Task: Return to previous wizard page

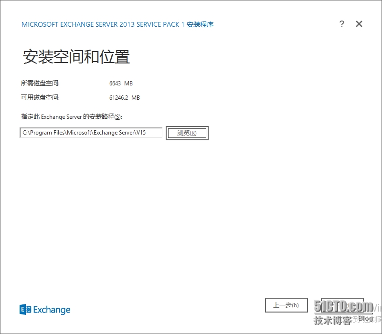Action: tap(286, 305)
